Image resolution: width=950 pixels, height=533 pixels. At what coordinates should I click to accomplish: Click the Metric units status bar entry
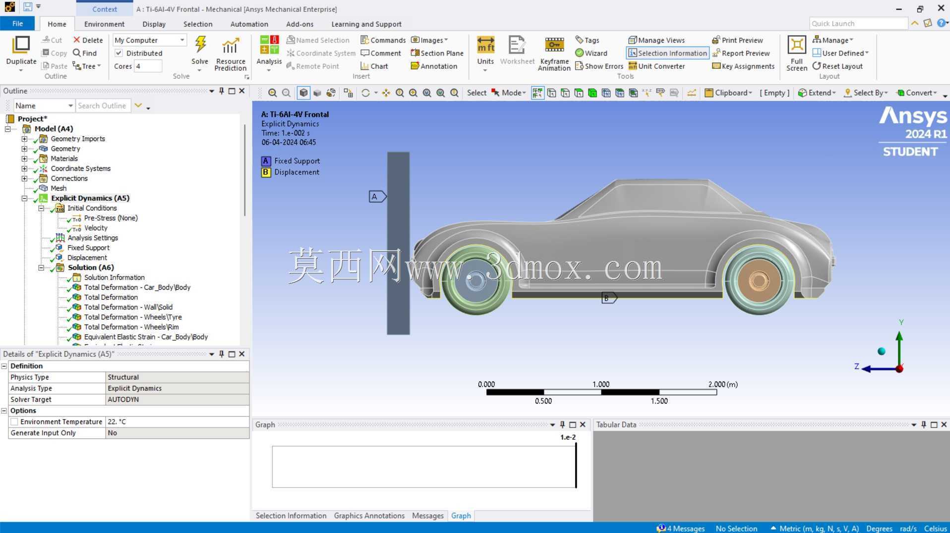pyautogui.click(x=815, y=529)
